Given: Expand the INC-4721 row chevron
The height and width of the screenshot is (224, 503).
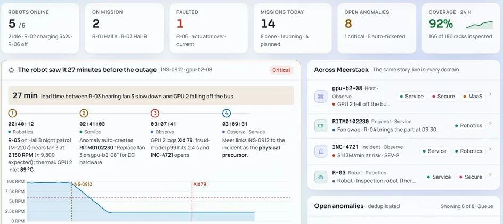Looking at the screenshot, I should tap(490, 149).
